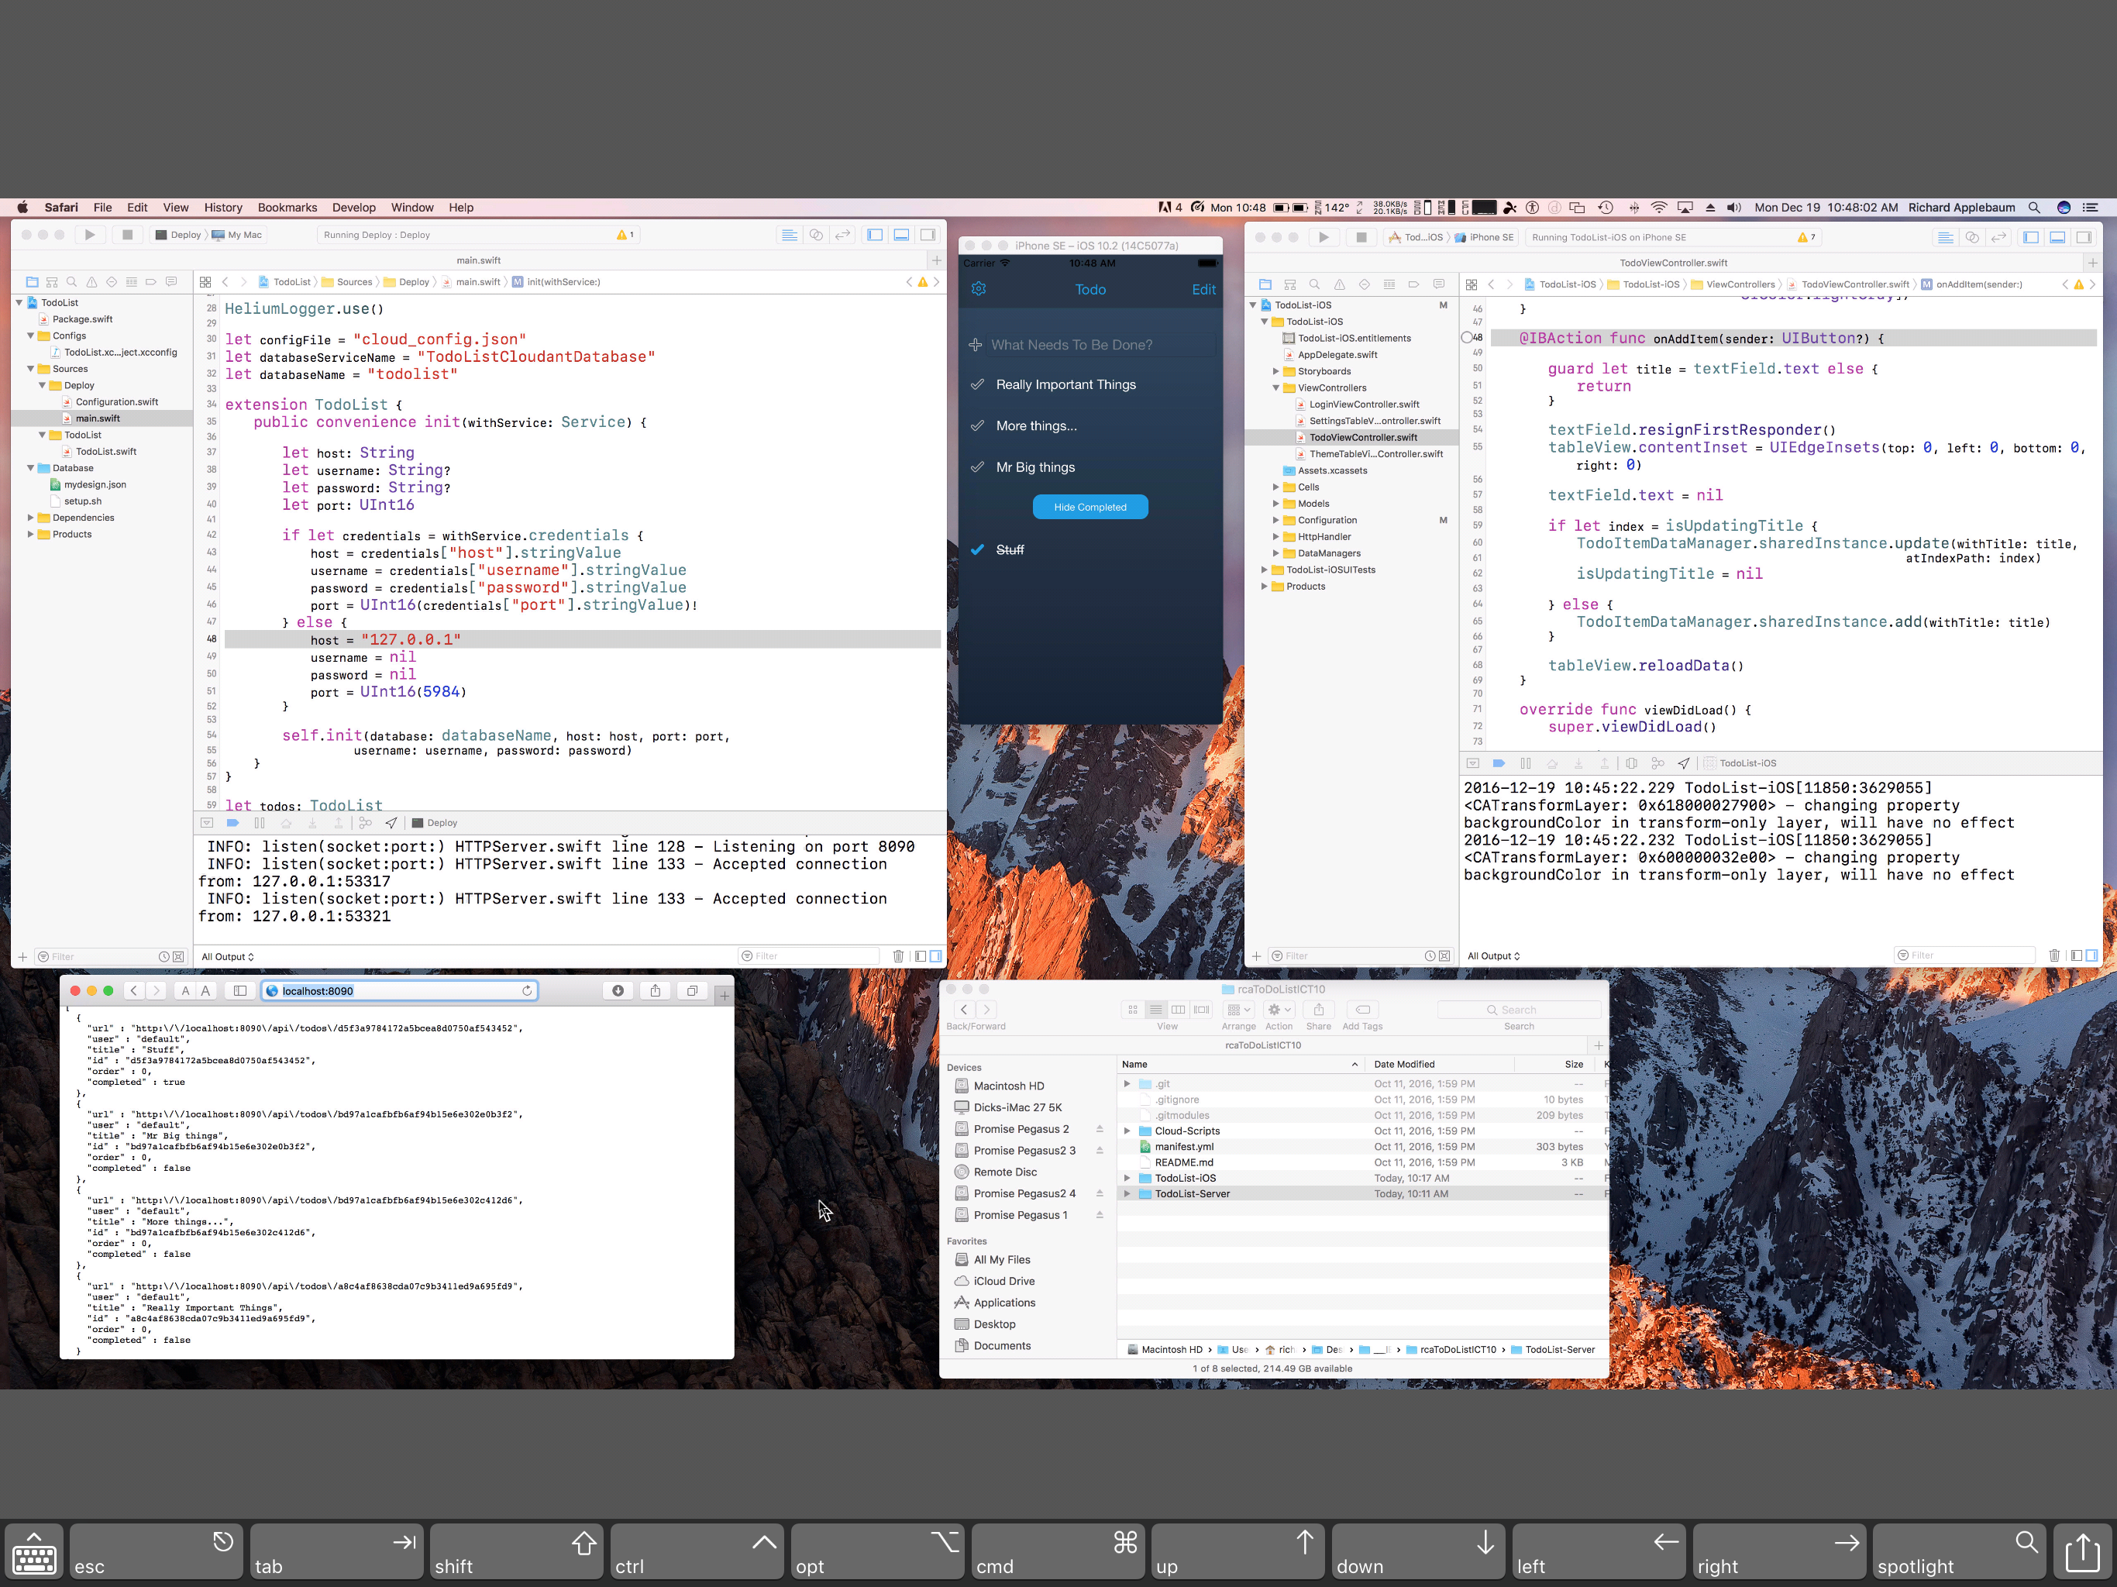This screenshot has height=1587, width=2117.
Task: Open the Develop menu in menu bar
Action: [353, 208]
